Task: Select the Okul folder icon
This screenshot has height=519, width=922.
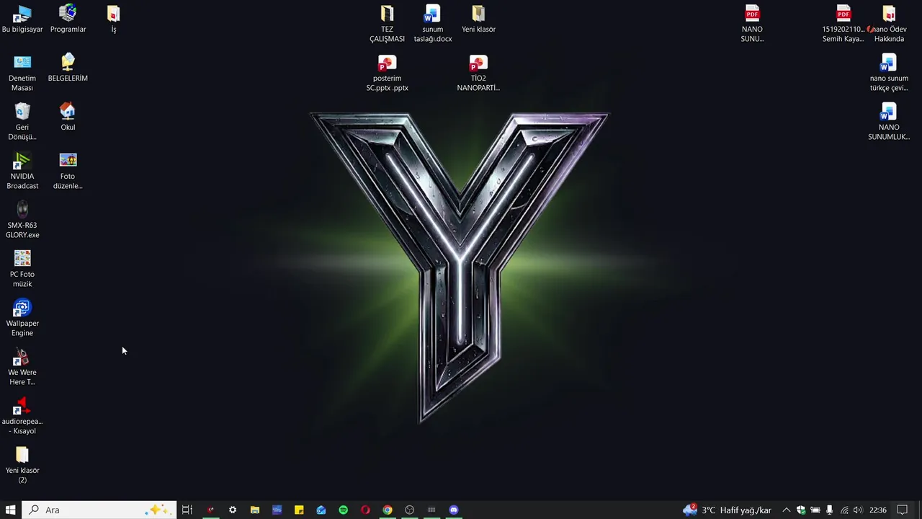Action: pyautogui.click(x=68, y=117)
